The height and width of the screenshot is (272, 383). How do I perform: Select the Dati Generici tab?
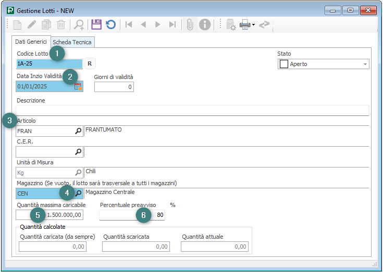[x=31, y=42]
